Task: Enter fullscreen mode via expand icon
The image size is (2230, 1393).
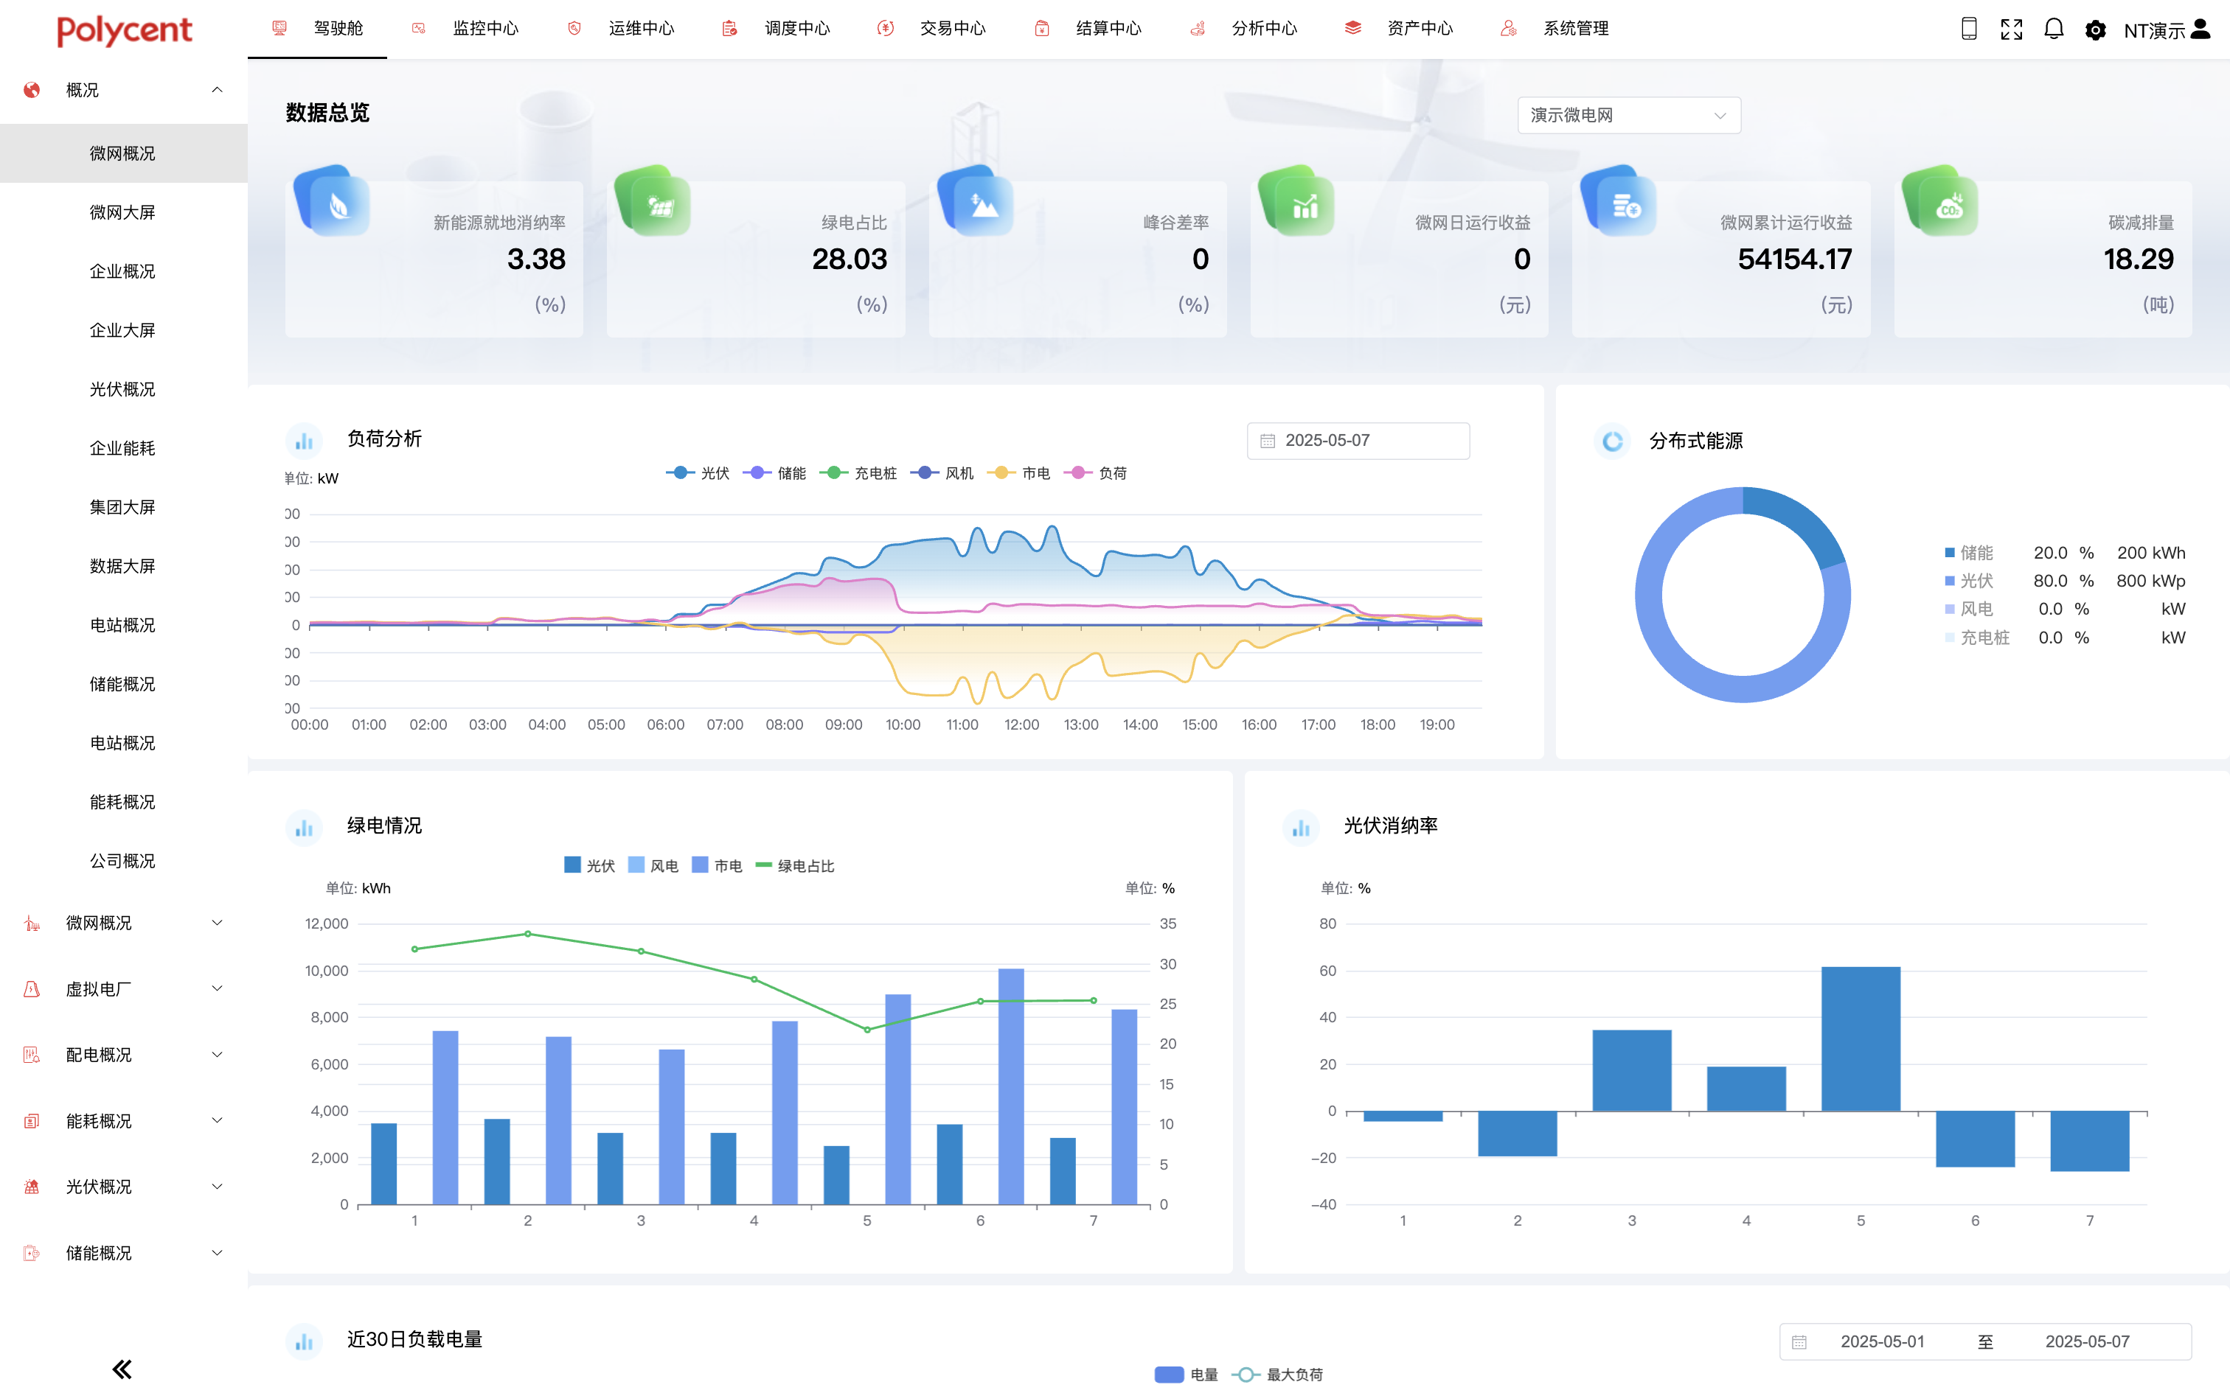Action: click(2011, 29)
